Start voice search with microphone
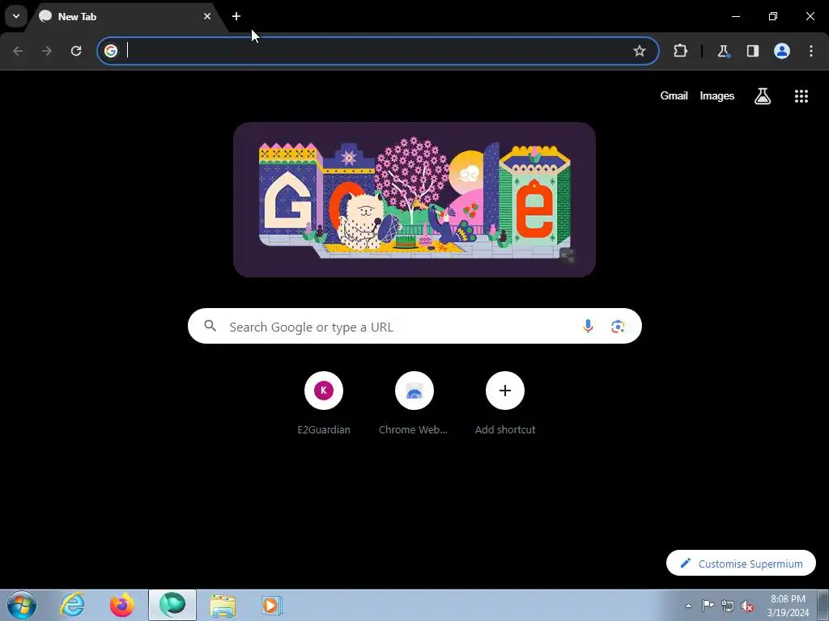Screen dimensions: 829x621 coord(588,327)
